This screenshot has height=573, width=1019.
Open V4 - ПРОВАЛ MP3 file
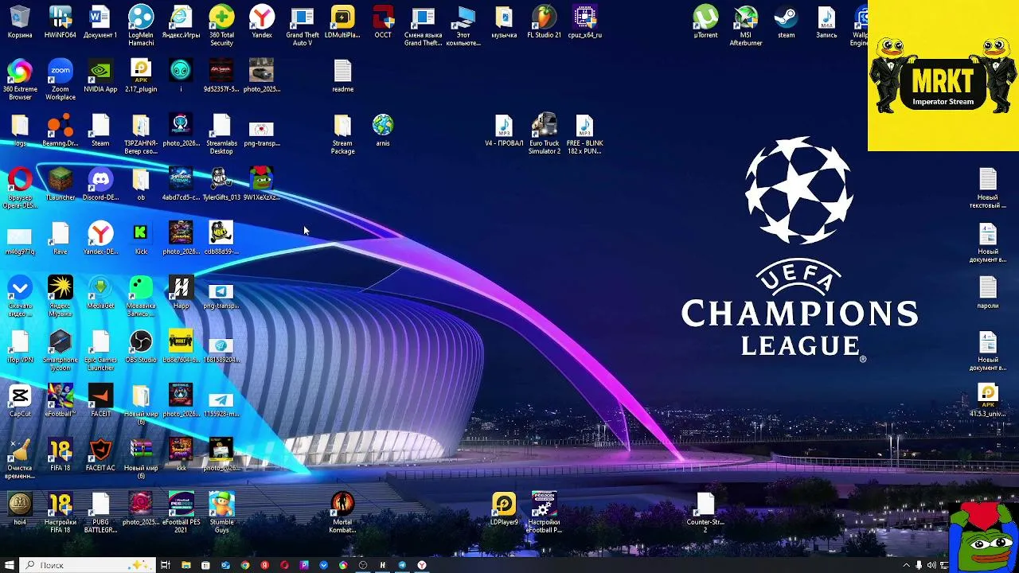[x=504, y=131]
